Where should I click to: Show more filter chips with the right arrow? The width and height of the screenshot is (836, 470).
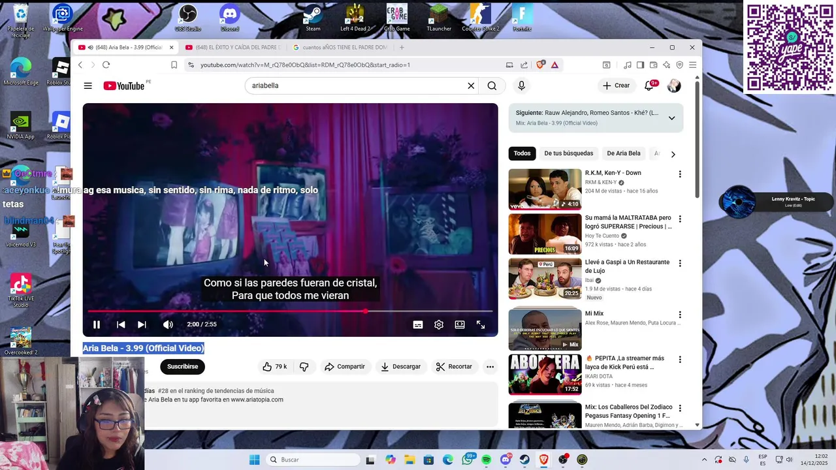[x=673, y=154]
